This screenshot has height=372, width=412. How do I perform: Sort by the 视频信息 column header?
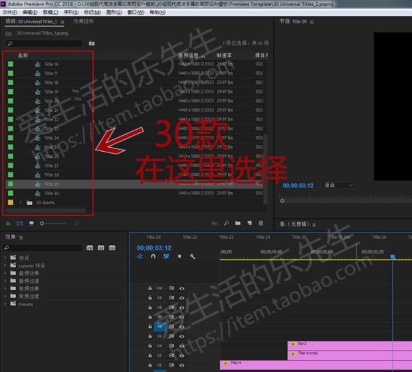pos(189,55)
